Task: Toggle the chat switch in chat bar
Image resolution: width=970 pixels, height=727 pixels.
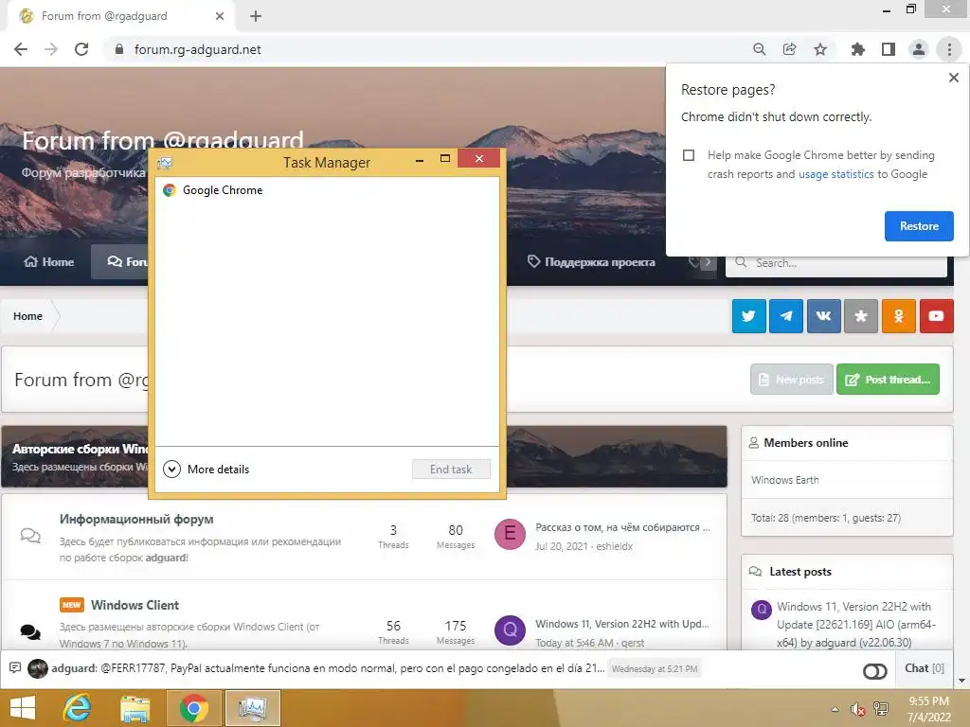Action: coord(874,671)
